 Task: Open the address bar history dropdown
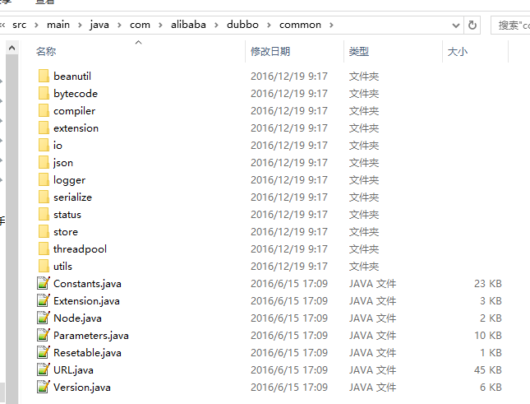456,26
